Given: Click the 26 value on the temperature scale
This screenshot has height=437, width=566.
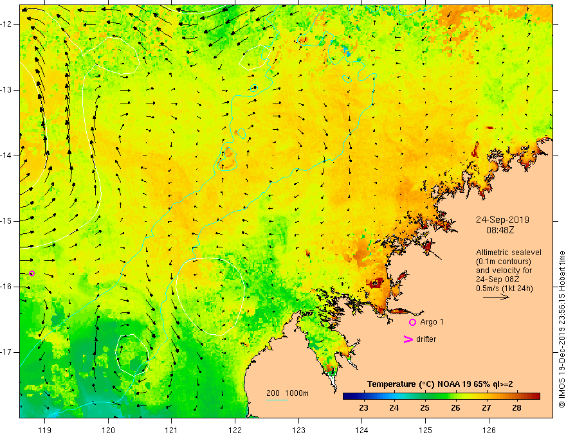Looking at the screenshot, I should (x=455, y=408).
